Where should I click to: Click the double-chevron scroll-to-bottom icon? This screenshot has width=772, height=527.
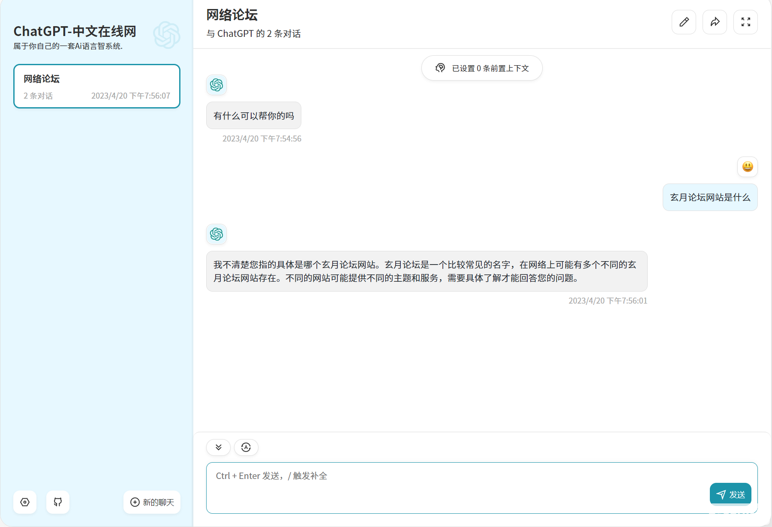pos(218,447)
